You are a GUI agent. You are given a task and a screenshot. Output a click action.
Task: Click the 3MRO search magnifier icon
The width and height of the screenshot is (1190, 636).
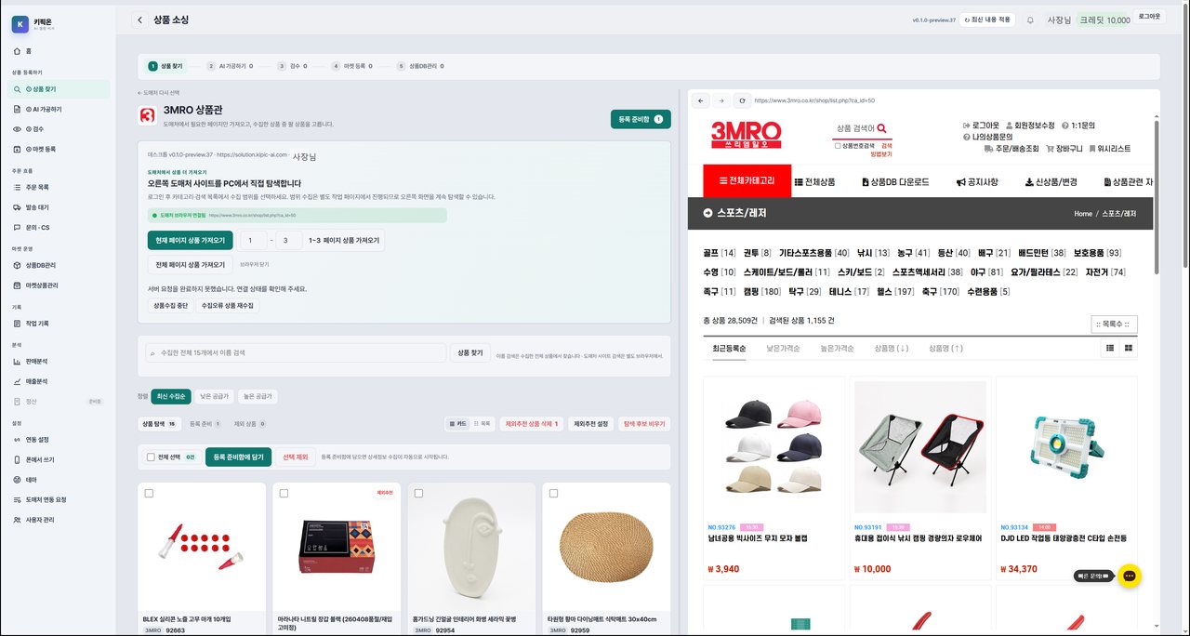(881, 128)
